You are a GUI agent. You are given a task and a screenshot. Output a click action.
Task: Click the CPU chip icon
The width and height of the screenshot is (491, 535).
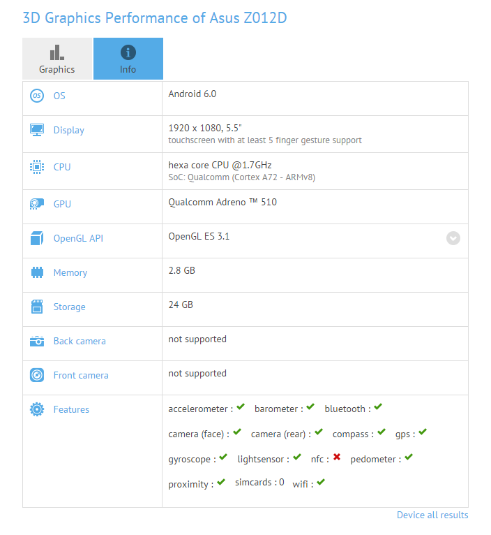pos(37,167)
